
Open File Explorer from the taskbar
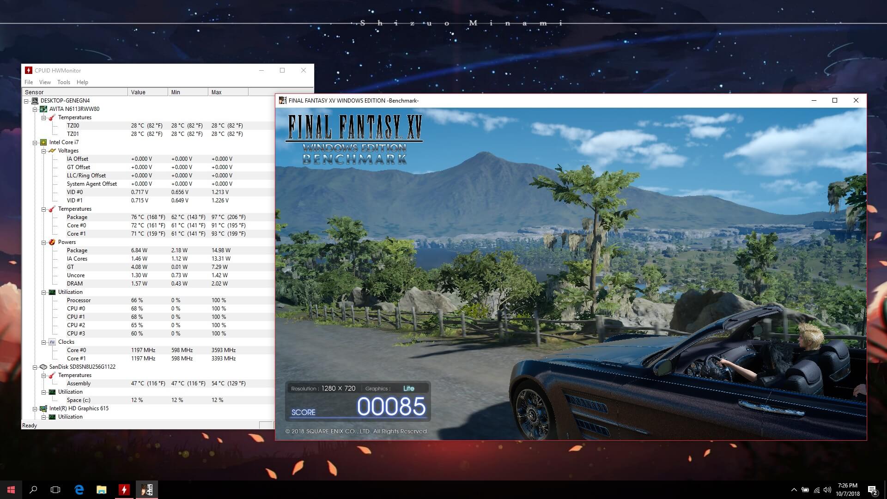(x=101, y=490)
